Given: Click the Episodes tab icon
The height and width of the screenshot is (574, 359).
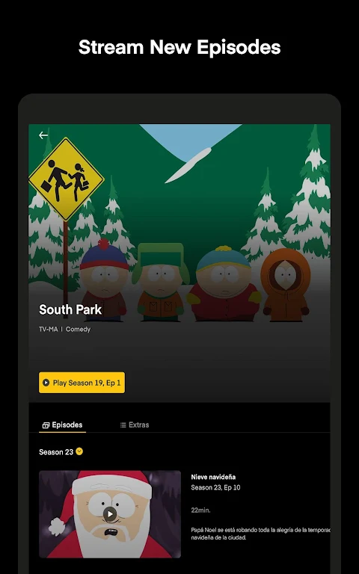Looking at the screenshot, I should pyautogui.click(x=46, y=425).
